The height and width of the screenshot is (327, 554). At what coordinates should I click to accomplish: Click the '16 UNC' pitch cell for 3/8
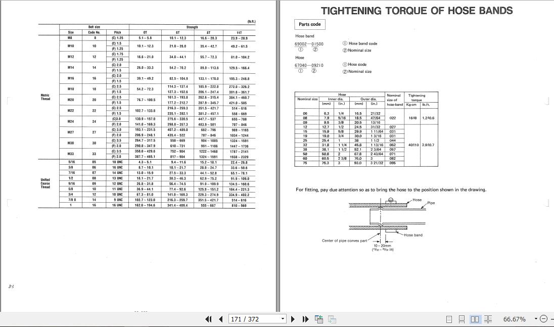click(117, 168)
